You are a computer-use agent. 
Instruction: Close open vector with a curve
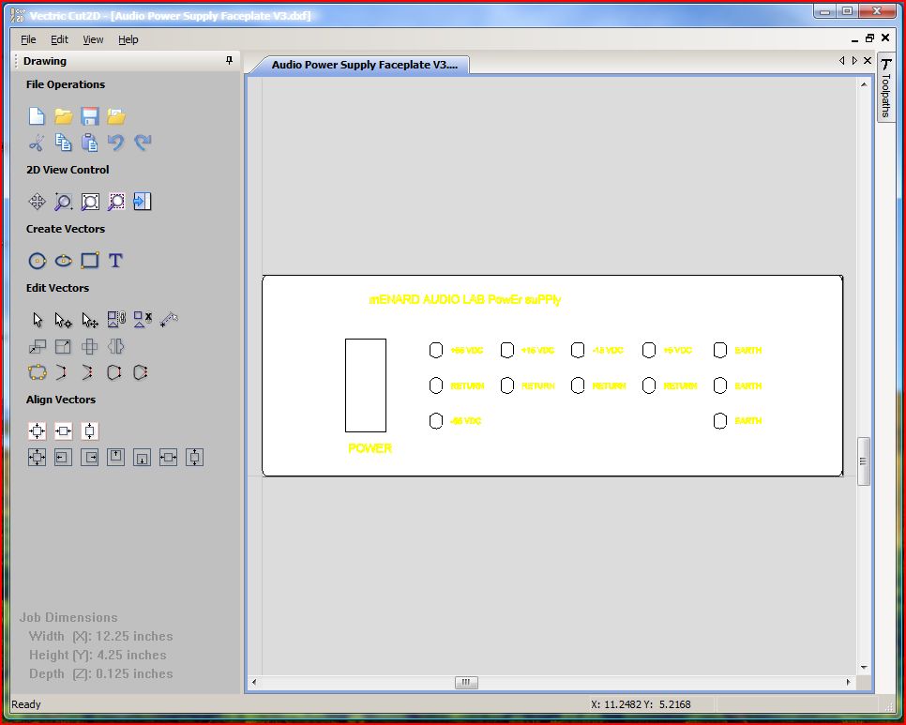[x=141, y=372]
